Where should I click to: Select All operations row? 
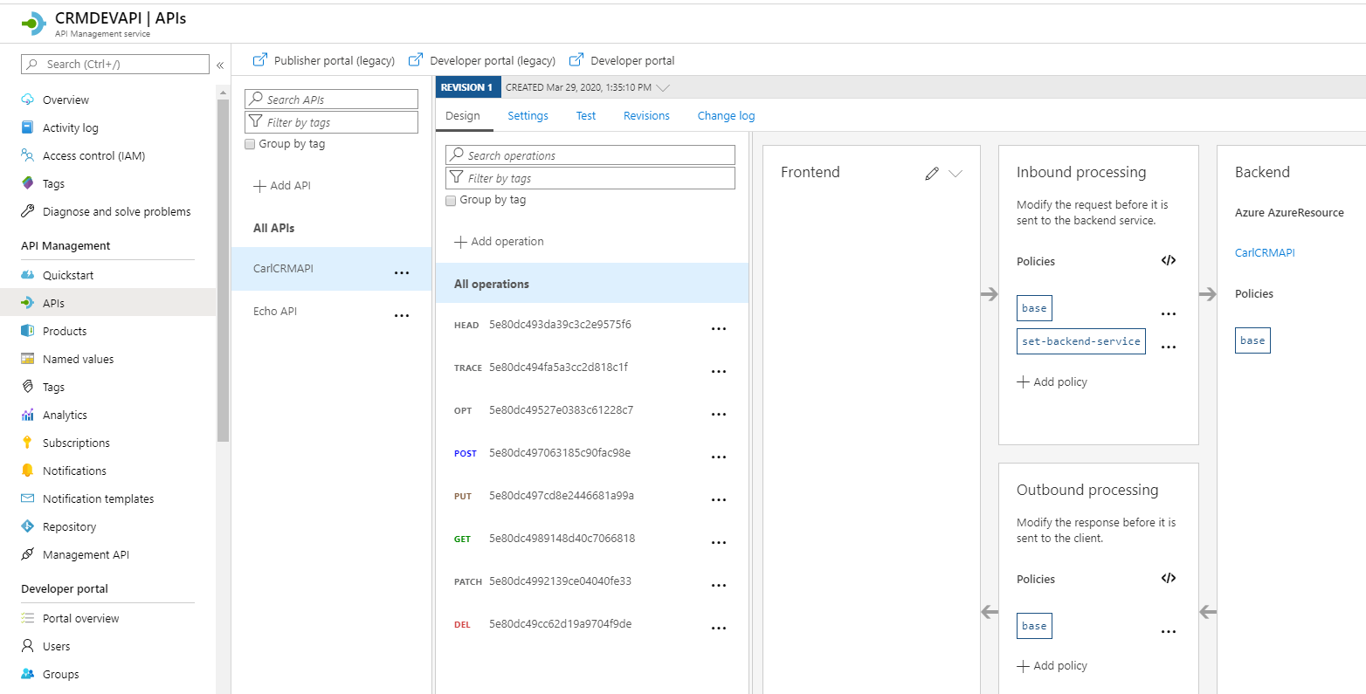(592, 284)
